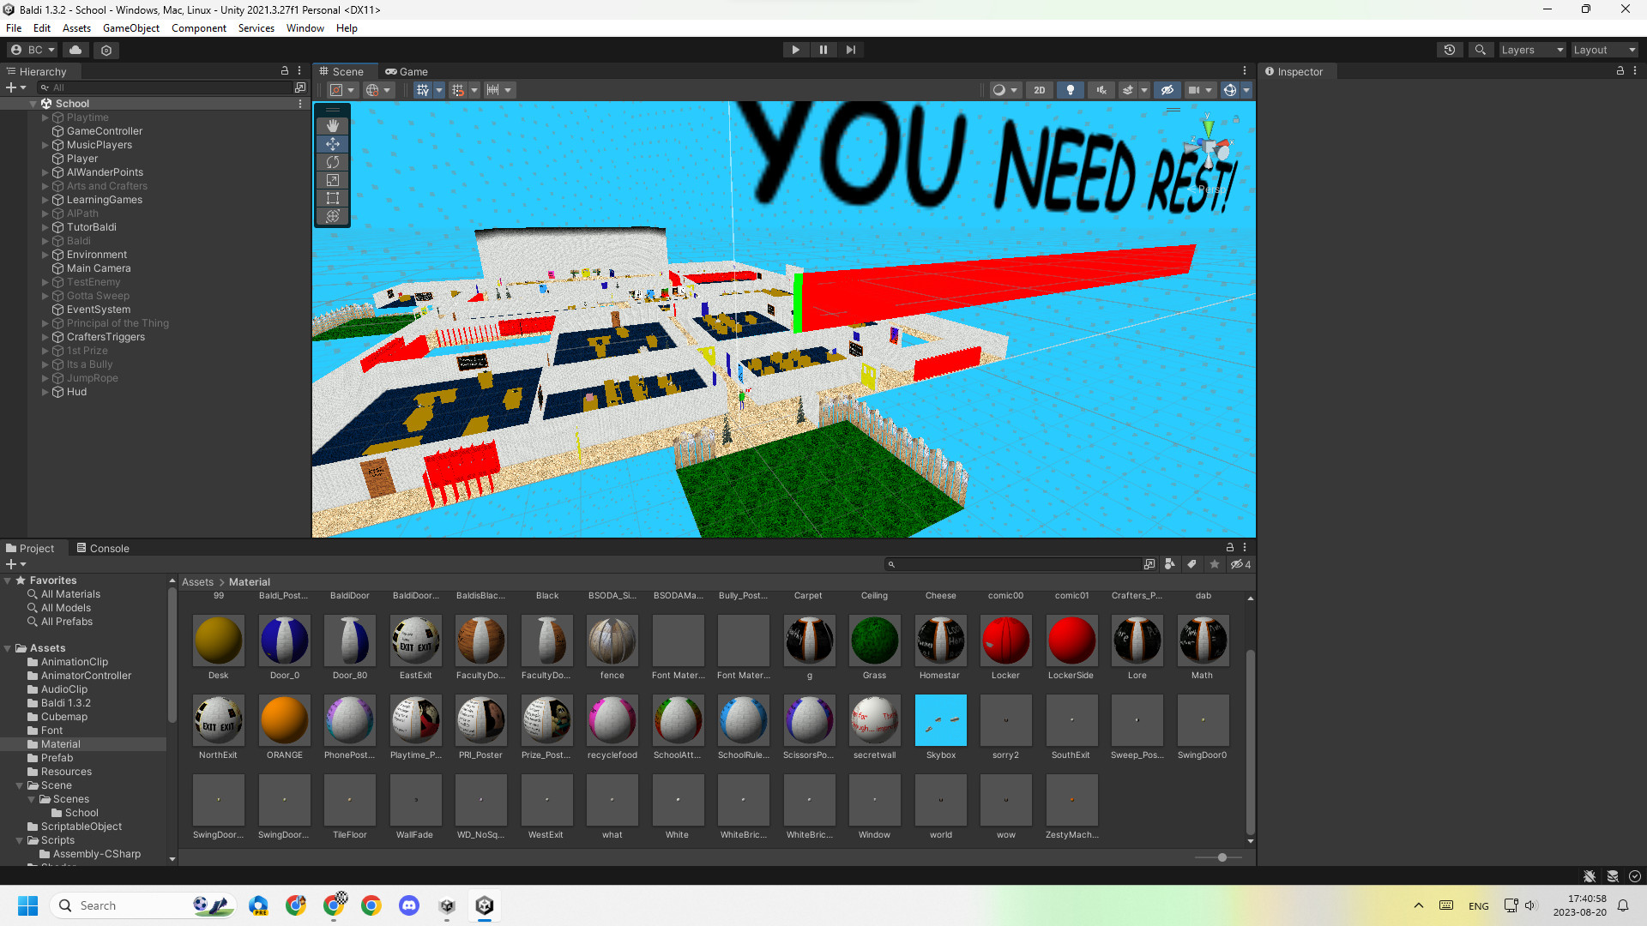This screenshot has width=1647, height=926.
Task: Select All Prefabs favorite
Action: click(x=67, y=622)
